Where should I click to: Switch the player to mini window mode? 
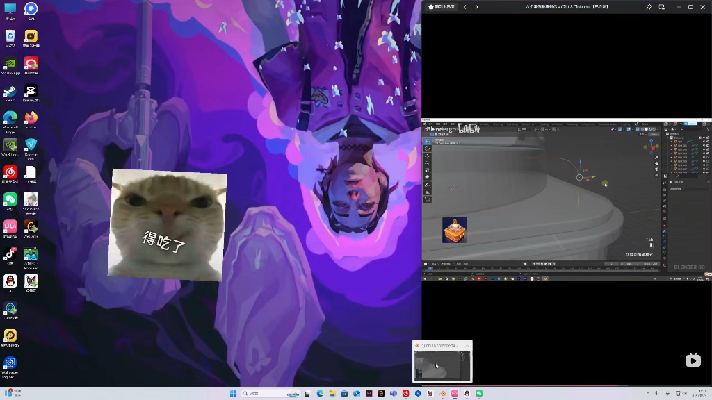point(662,7)
